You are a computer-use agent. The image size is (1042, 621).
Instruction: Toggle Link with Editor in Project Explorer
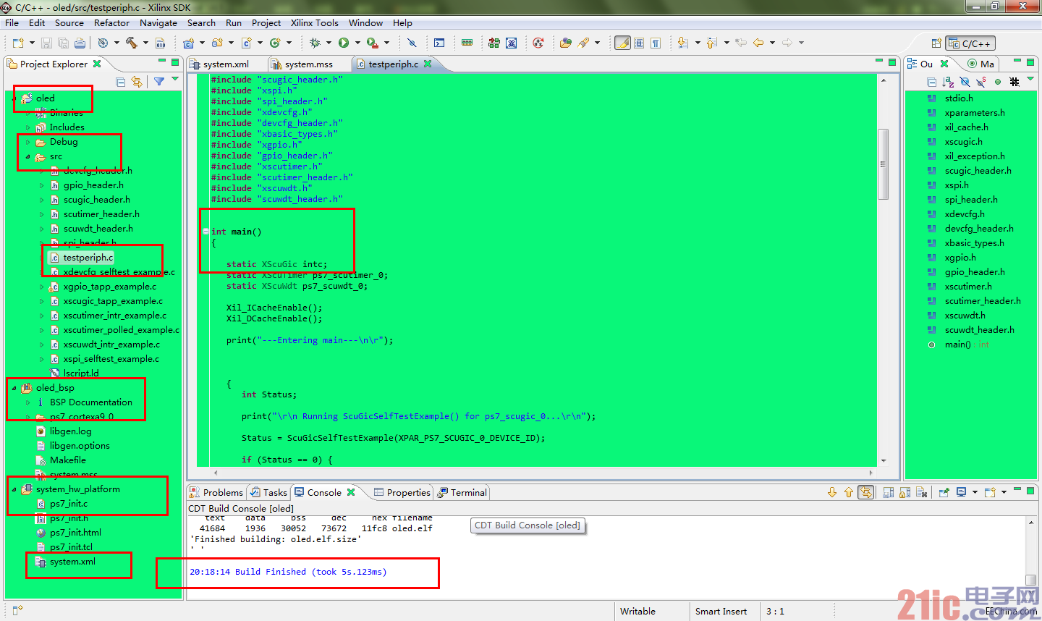pyautogui.click(x=137, y=82)
